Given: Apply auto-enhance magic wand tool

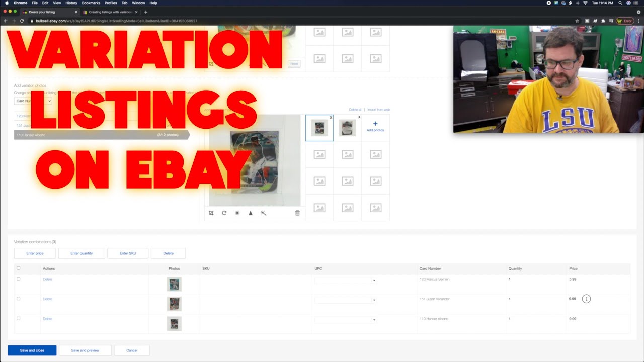Looking at the screenshot, I should 263,213.
